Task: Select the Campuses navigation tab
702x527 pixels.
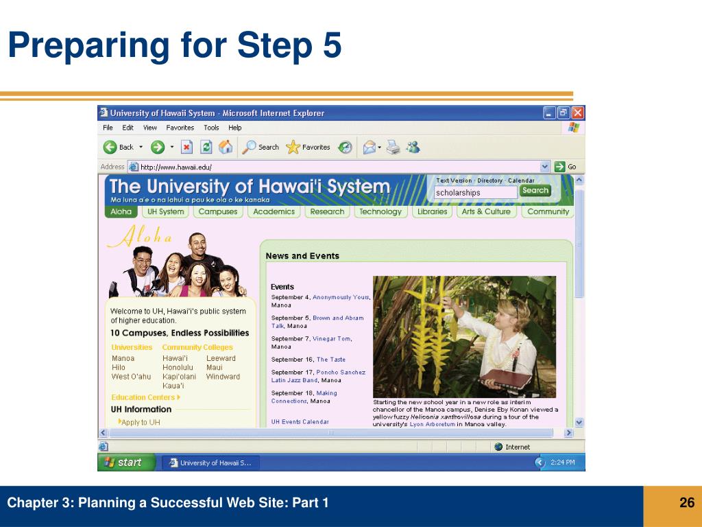Action: tap(218, 211)
